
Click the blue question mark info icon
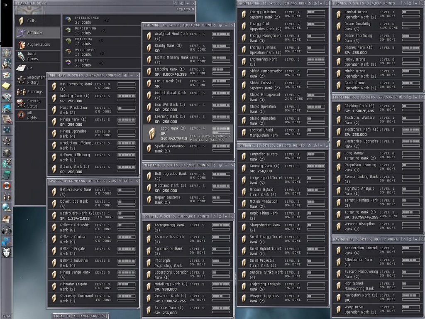pos(6,241)
